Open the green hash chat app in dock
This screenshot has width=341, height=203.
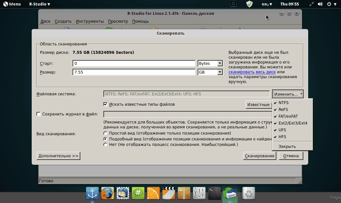click(138, 193)
